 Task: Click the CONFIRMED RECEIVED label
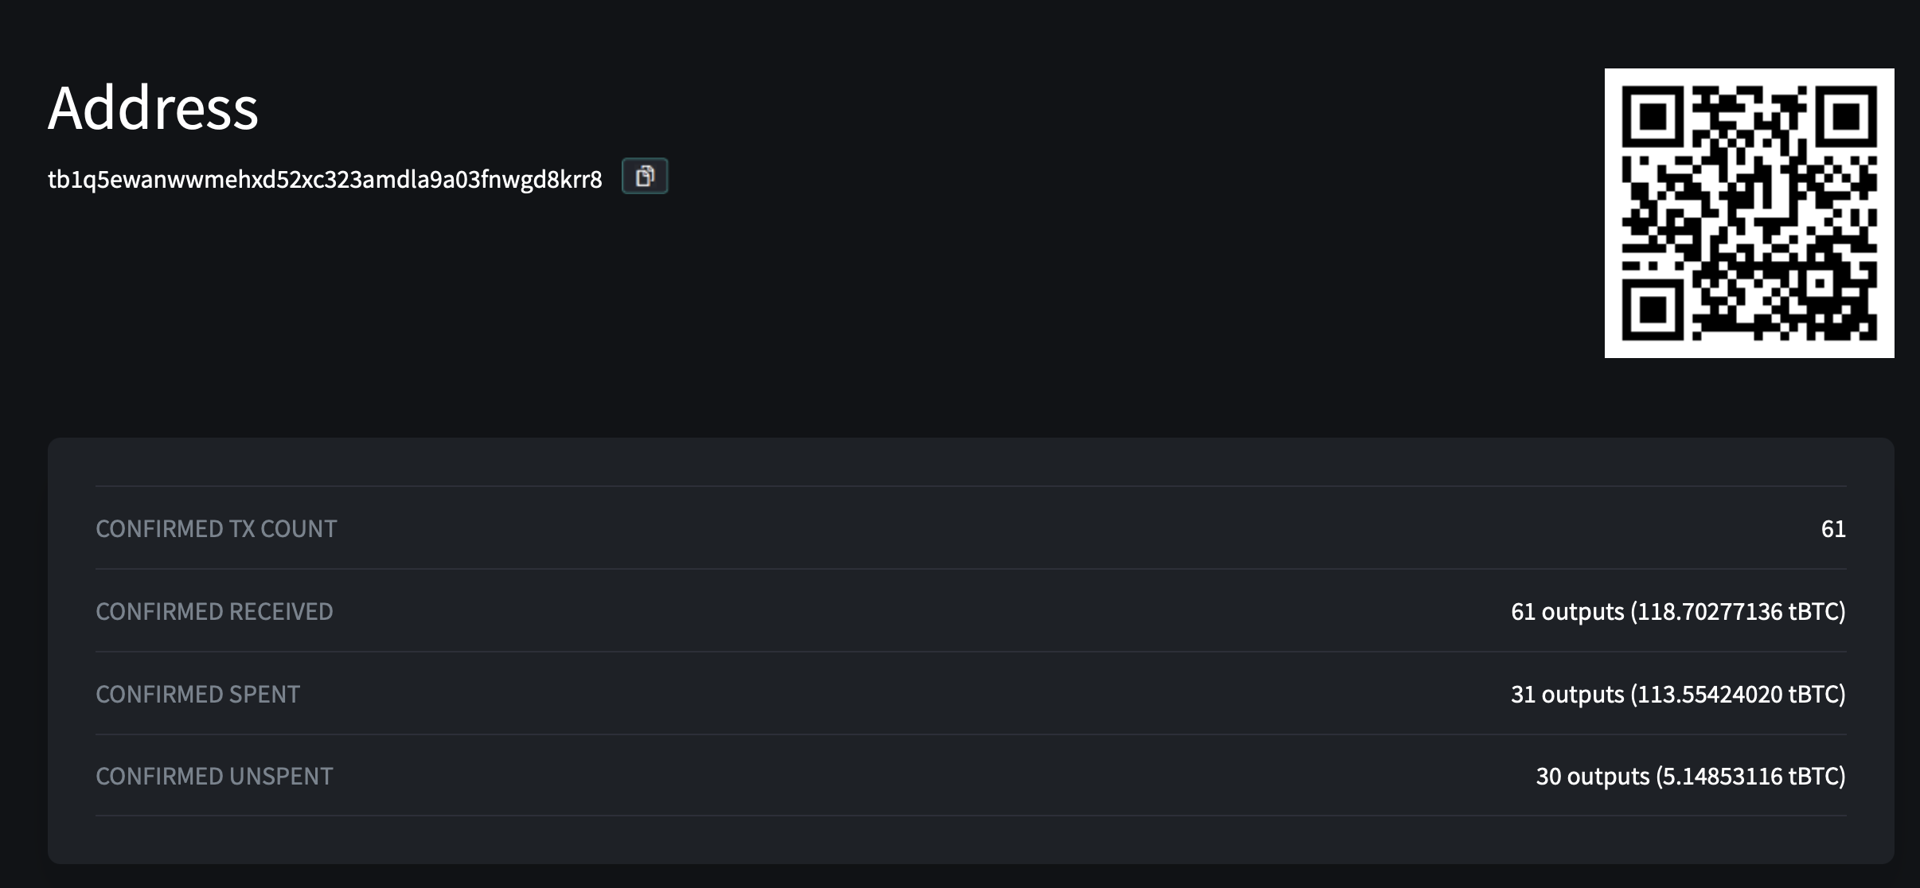click(214, 611)
